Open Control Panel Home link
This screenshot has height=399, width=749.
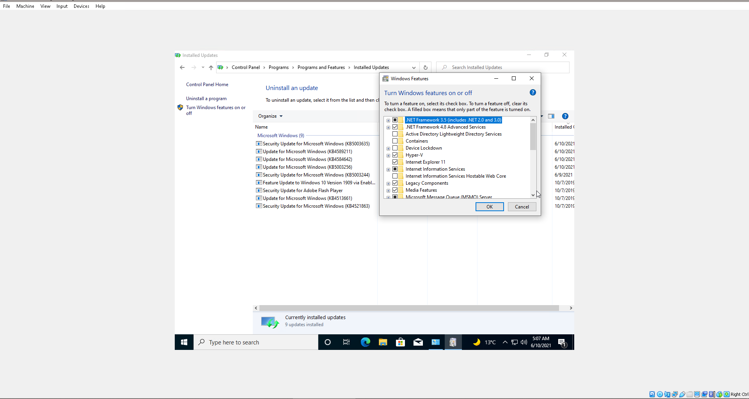[207, 85]
